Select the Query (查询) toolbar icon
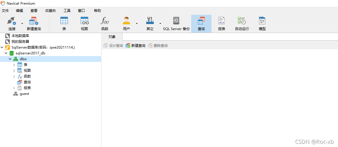 pyautogui.click(x=201, y=24)
